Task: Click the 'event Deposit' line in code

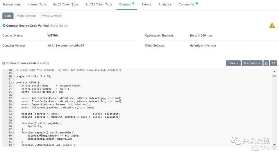Action: tap(56, 104)
